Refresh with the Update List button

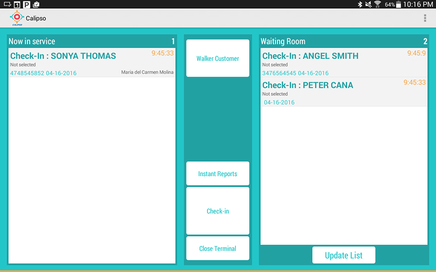click(x=344, y=256)
